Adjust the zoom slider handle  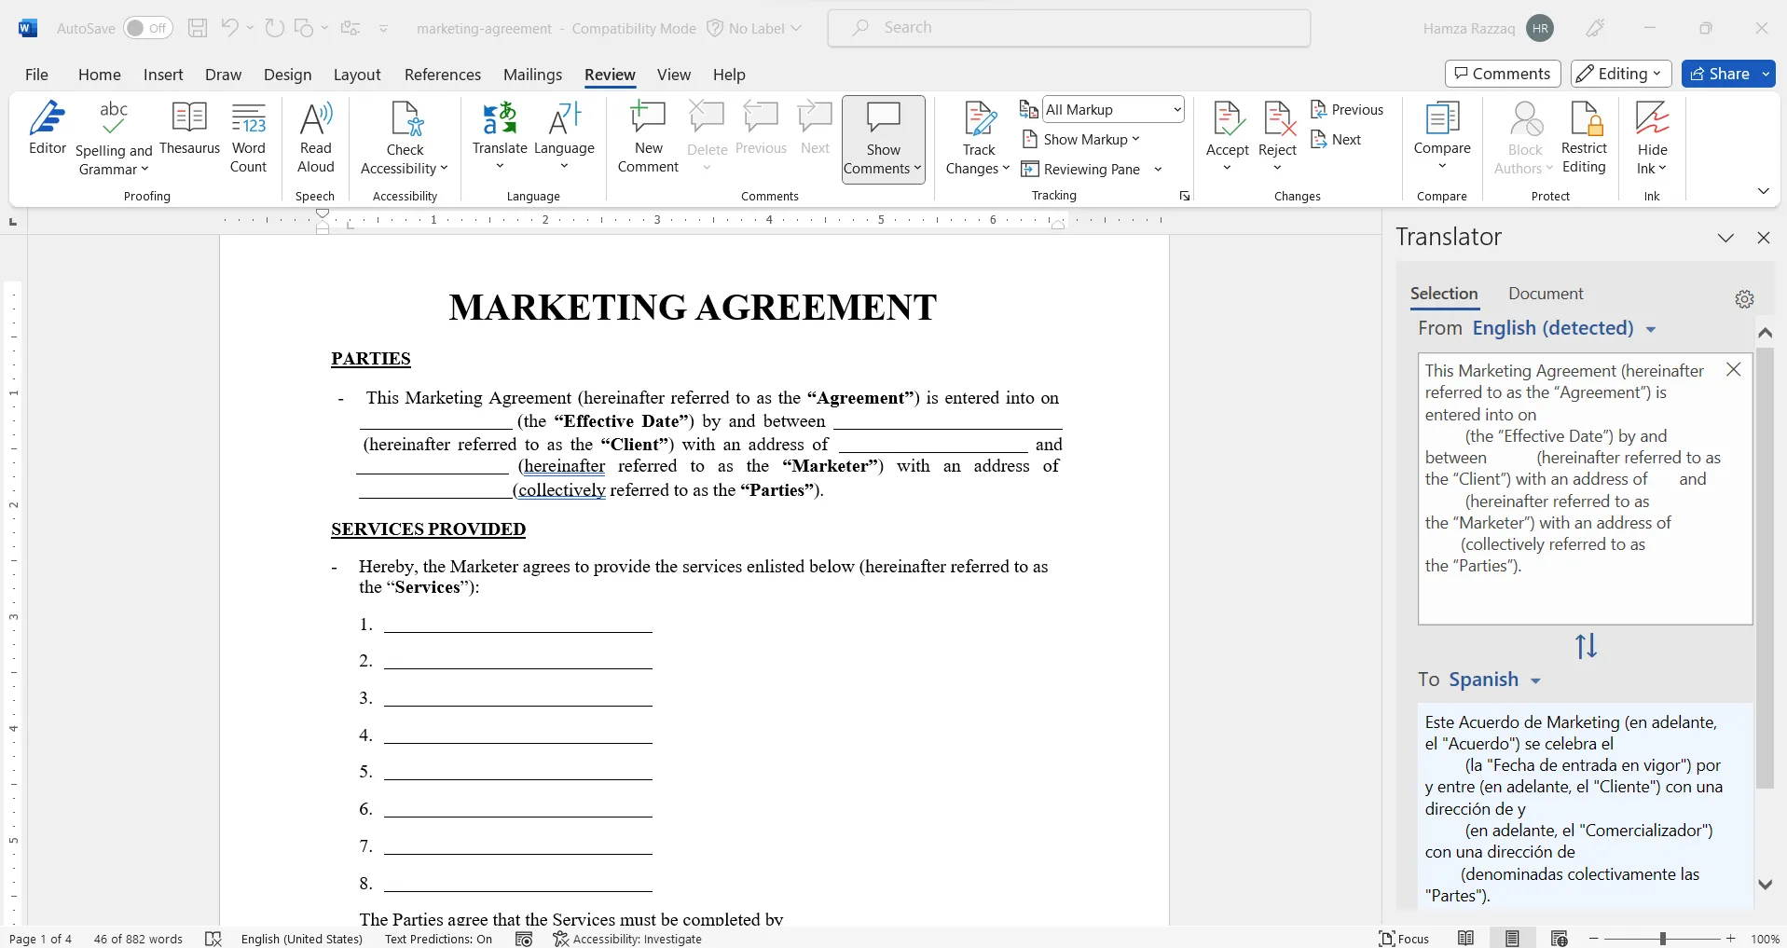pyautogui.click(x=1662, y=939)
